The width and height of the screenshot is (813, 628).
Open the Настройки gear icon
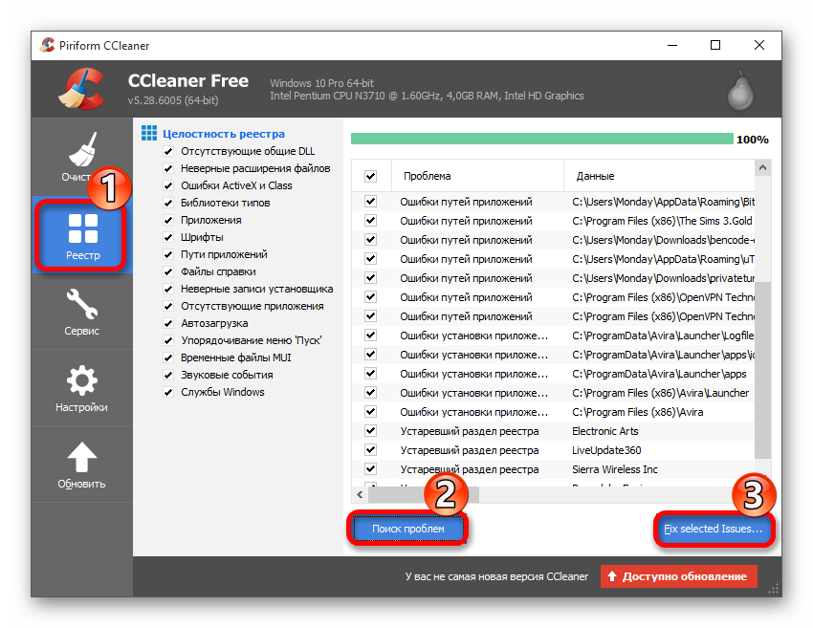[82, 382]
